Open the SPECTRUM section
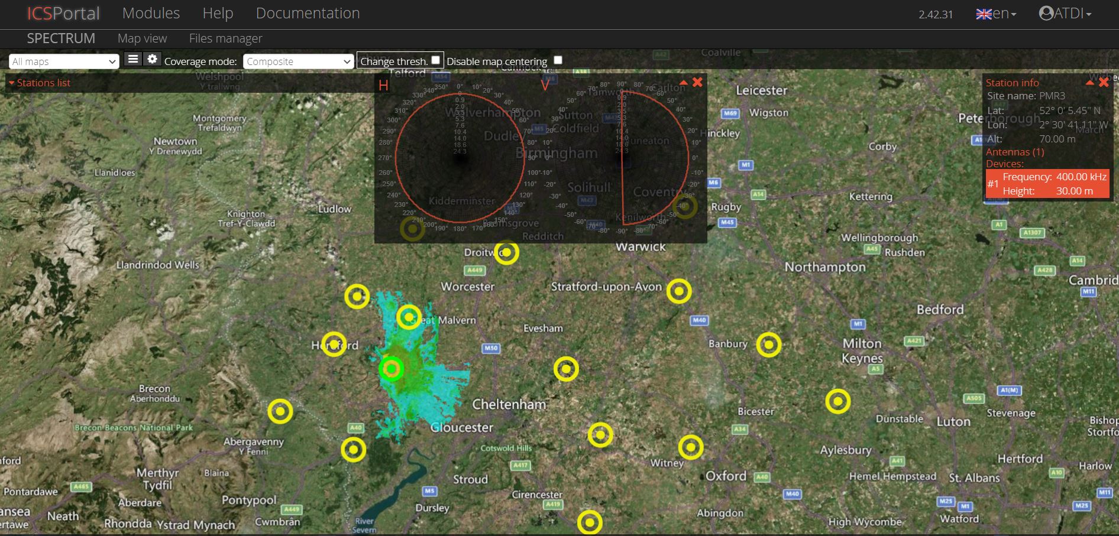The image size is (1119, 536). click(61, 38)
